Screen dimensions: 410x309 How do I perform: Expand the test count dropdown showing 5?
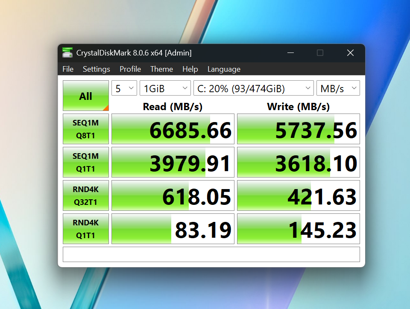pos(124,88)
